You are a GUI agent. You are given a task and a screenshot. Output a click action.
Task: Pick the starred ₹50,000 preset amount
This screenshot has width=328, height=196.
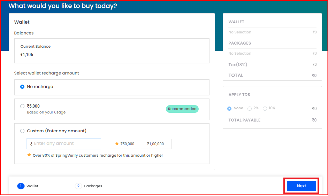click(x=124, y=144)
